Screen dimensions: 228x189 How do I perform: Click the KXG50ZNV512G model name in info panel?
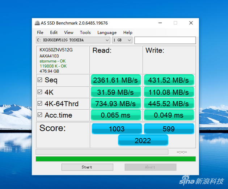tap(56, 50)
